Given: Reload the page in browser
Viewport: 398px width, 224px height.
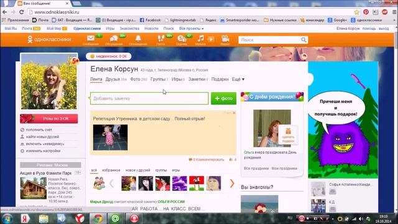Looking at the screenshot, I should [x=22, y=12].
